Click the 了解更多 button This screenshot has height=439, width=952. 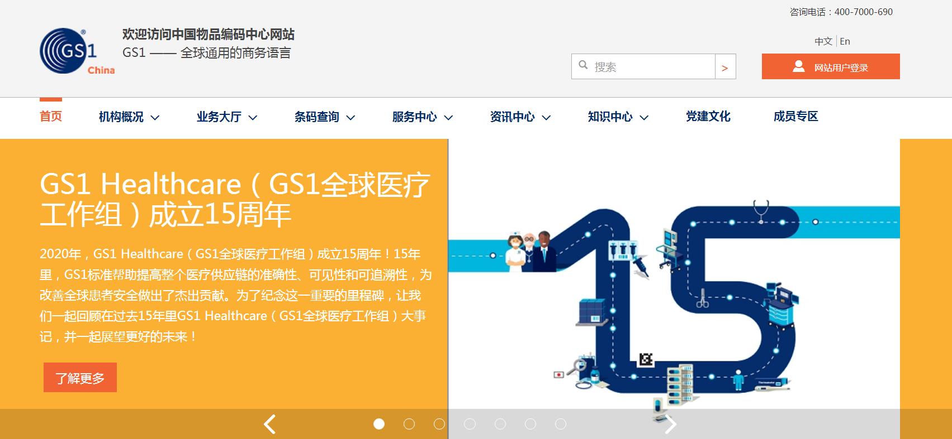(x=80, y=378)
